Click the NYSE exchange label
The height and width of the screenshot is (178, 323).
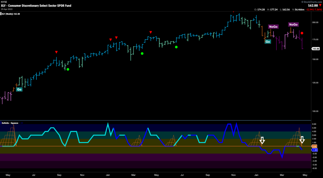click(4, 2)
